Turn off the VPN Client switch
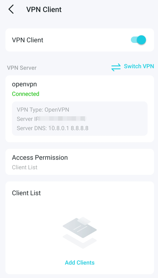Viewport: 158px width, 278px height. 139,40
